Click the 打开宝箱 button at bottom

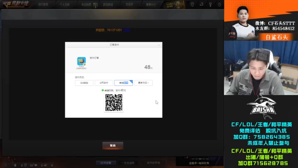106,163
